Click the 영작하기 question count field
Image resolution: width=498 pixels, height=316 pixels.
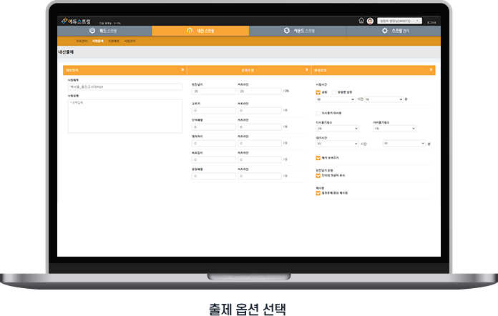coord(214,144)
